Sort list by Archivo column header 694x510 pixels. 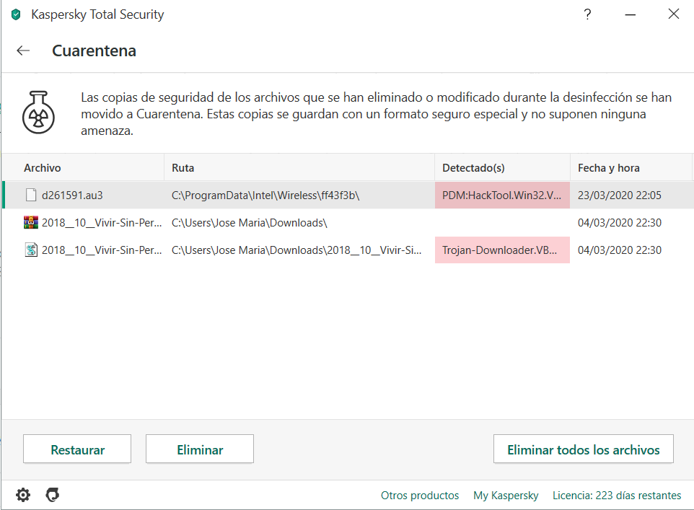43,168
